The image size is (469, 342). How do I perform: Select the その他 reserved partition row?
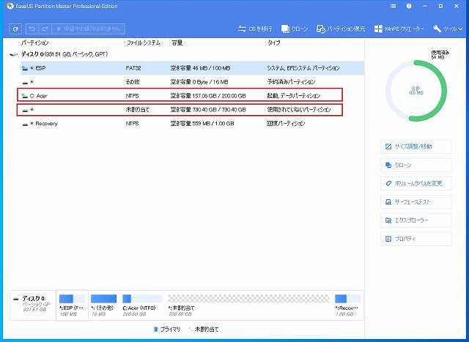click(x=192, y=82)
